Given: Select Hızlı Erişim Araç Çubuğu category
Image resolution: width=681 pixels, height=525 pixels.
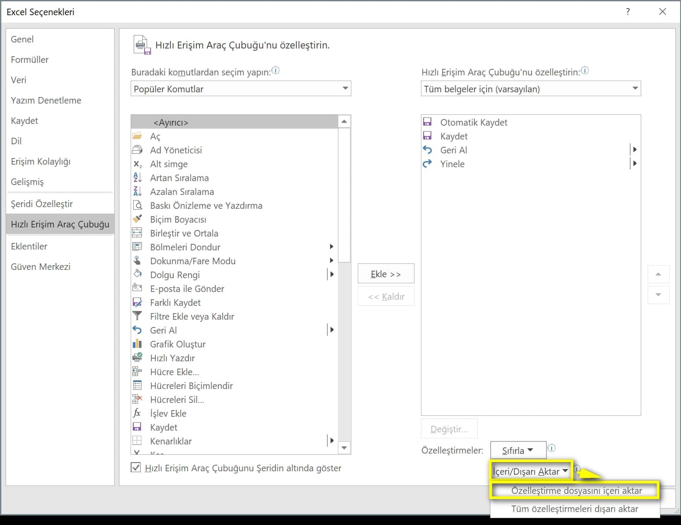Looking at the screenshot, I should 60,224.
